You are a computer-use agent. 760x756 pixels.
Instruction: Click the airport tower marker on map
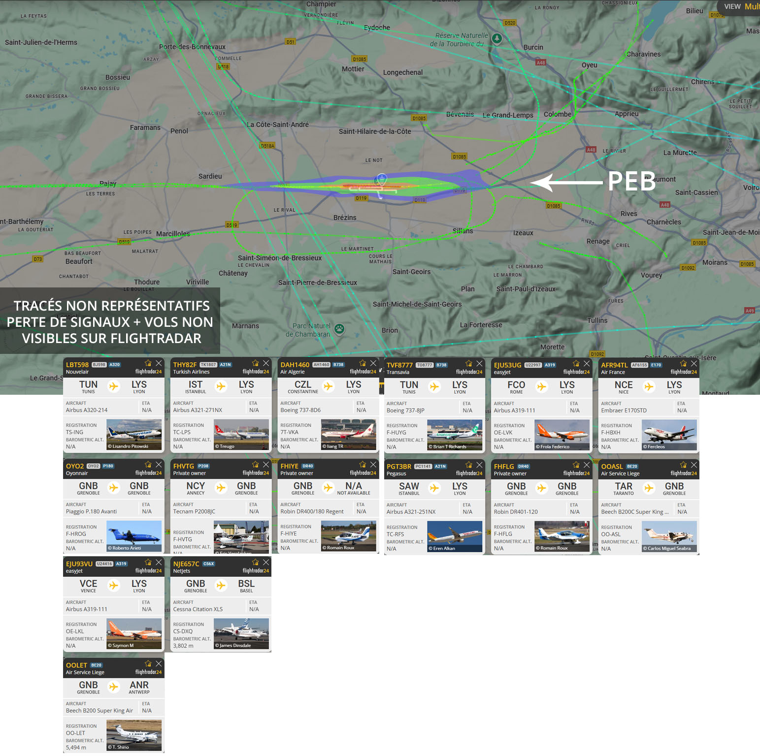pyautogui.click(x=381, y=179)
